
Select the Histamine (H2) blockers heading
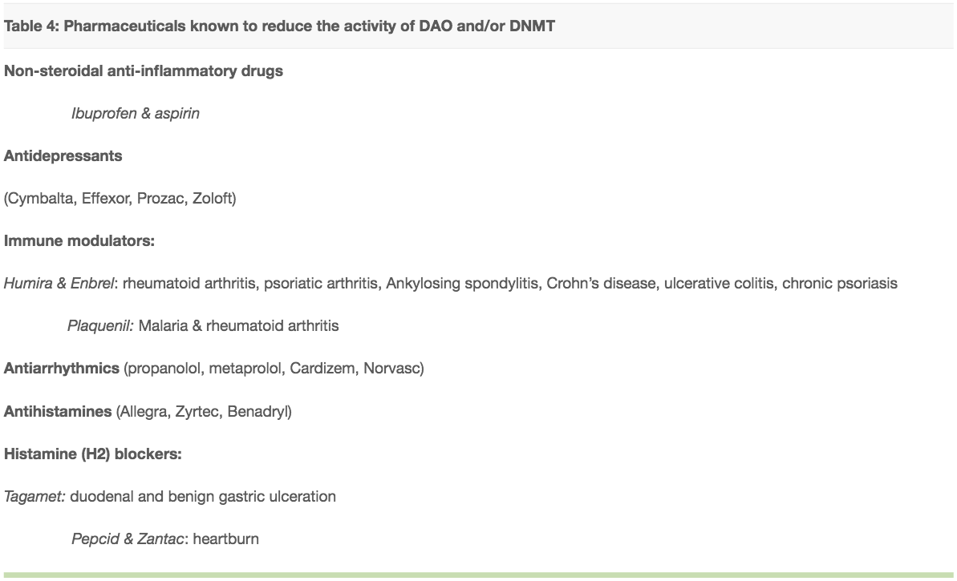pos(93,454)
